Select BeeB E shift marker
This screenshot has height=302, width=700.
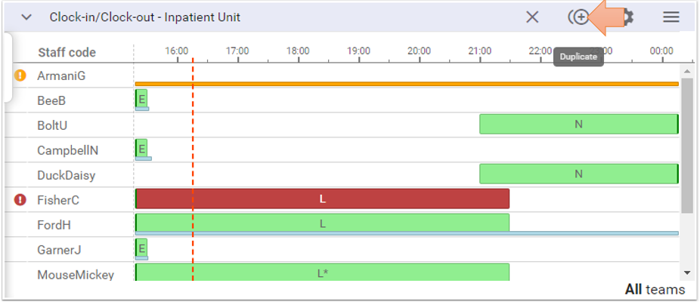[x=141, y=99]
